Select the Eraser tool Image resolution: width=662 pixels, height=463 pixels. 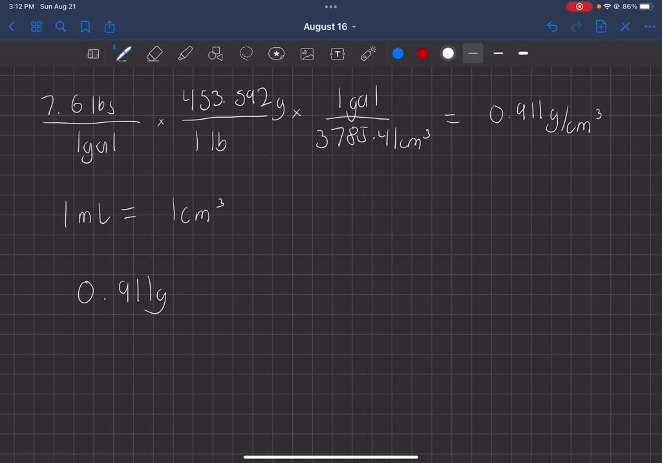coord(153,54)
